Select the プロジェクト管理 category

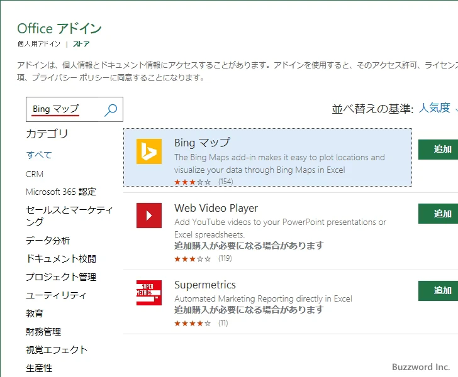point(61,276)
